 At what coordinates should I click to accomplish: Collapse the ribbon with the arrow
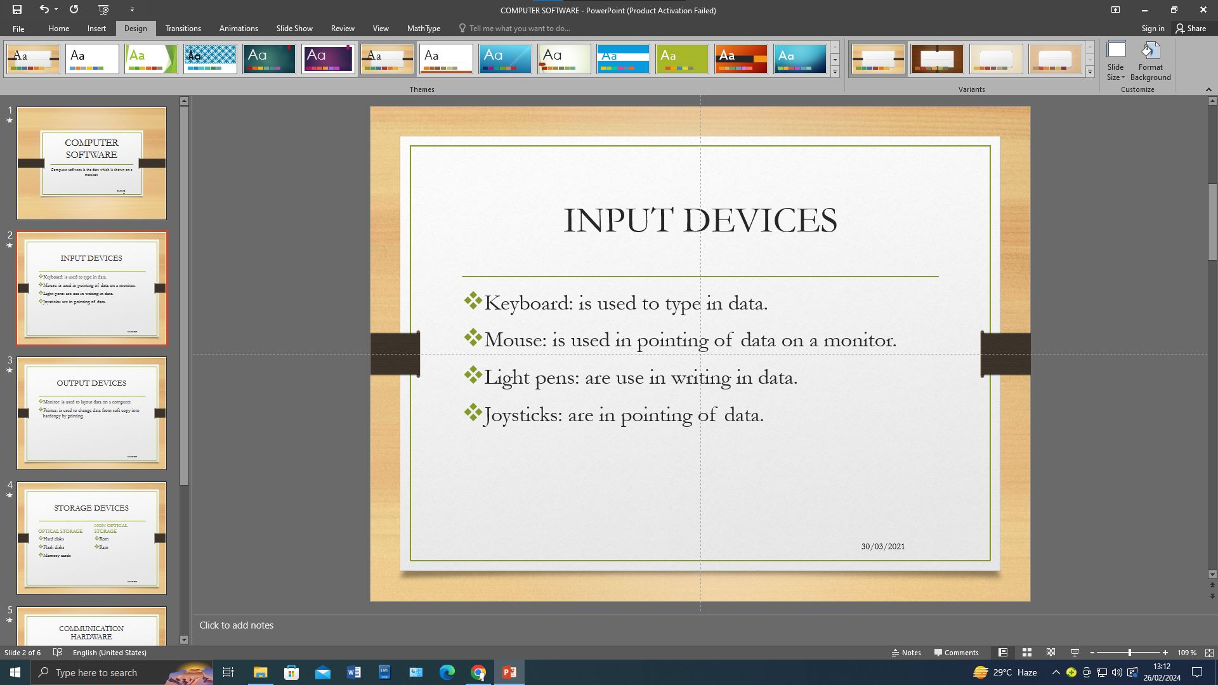[x=1208, y=89]
